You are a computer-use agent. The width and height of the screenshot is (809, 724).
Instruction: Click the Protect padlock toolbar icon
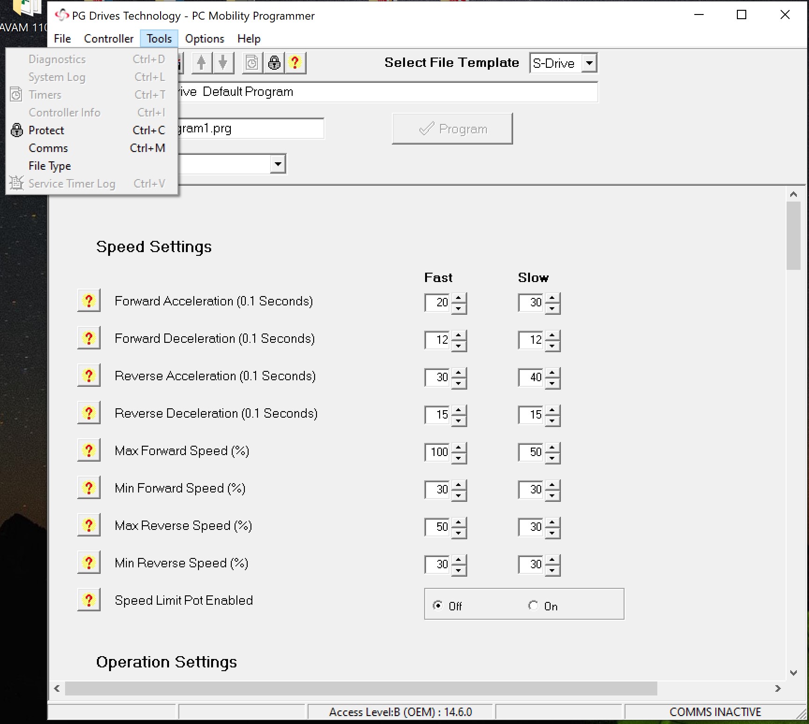click(x=274, y=63)
